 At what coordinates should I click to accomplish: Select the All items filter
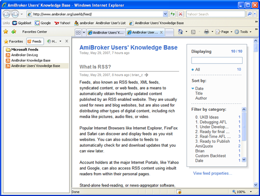pyautogui.click(x=198, y=69)
